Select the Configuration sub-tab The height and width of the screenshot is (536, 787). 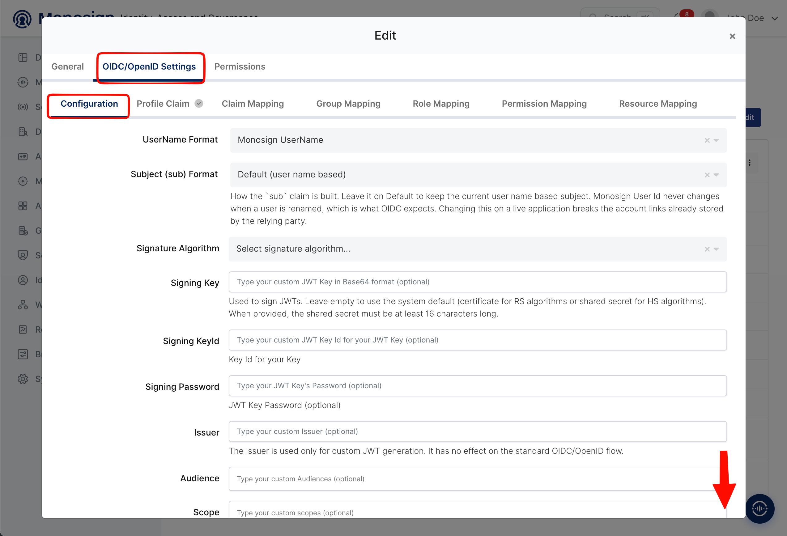point(89,104)
